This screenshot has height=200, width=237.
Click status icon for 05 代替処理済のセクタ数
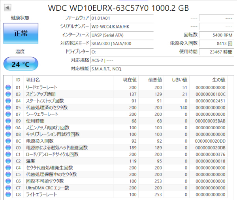pos(8,108)
